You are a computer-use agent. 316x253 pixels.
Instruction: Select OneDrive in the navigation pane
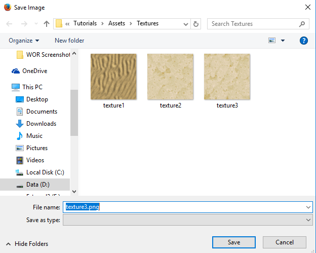coord(34,71)
